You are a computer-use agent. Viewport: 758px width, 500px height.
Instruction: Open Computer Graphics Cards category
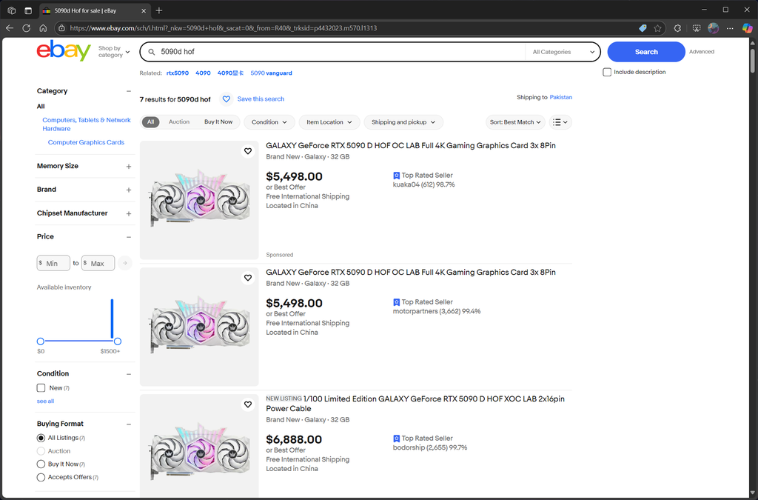(x=86, y=142)
